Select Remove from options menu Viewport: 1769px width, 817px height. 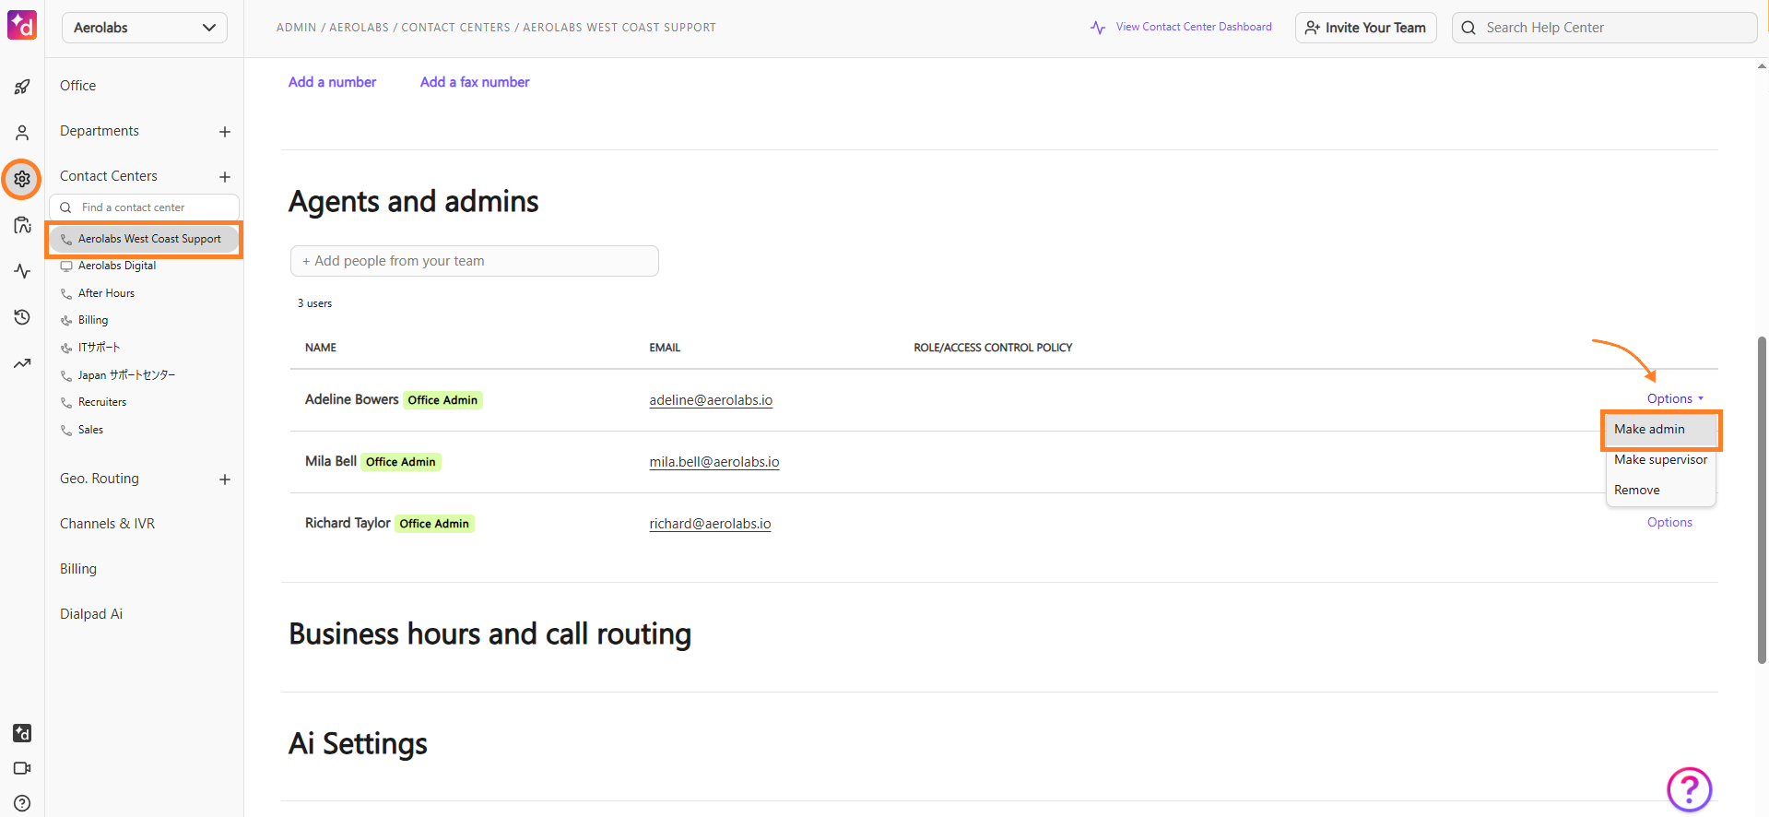click(x=1660, y=490)
